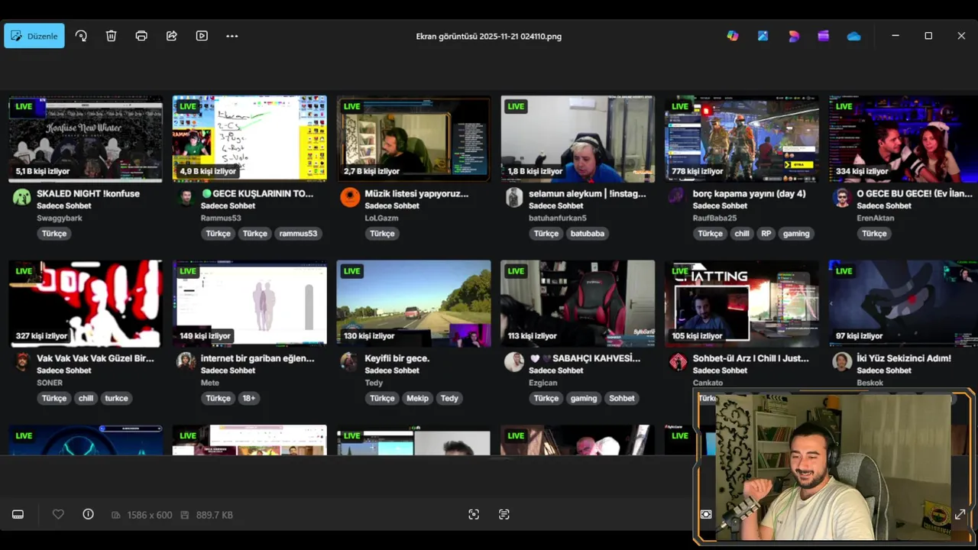The width and height of the screenshot is (978, 550).
Task: Click Ezgican channel avatar
Action: pos(514,362)
